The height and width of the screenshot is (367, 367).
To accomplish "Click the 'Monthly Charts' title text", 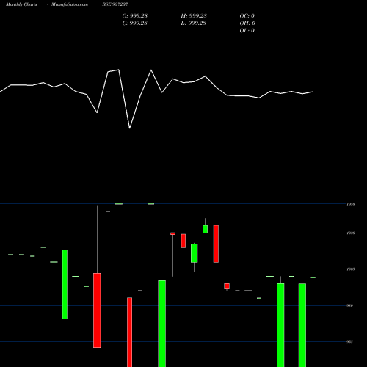I will click(x=21, y=4).
